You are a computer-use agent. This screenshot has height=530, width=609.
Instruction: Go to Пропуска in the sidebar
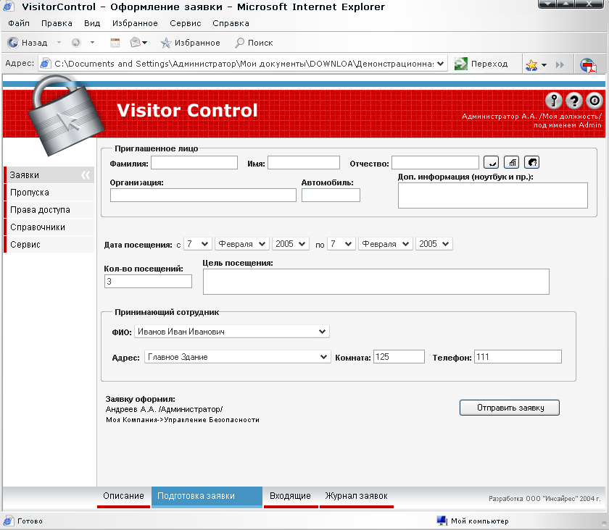(49, 193)
